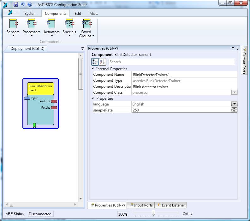The height and width of the screenshot is (221, 250).
Task: Switch to the Components ribbon tab
Action: click(56, 14)
